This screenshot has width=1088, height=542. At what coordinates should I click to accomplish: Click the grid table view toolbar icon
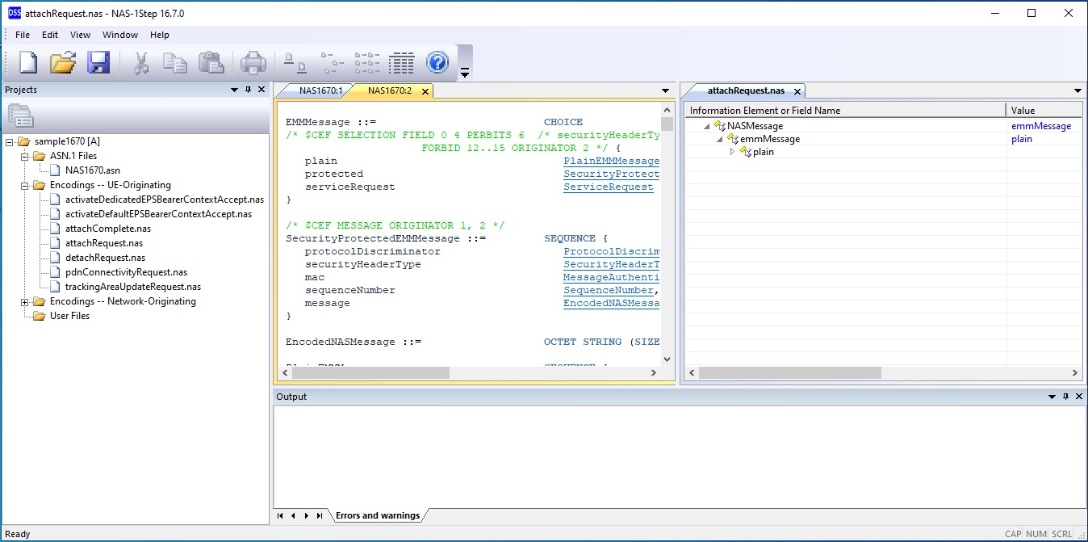[401, 62]
